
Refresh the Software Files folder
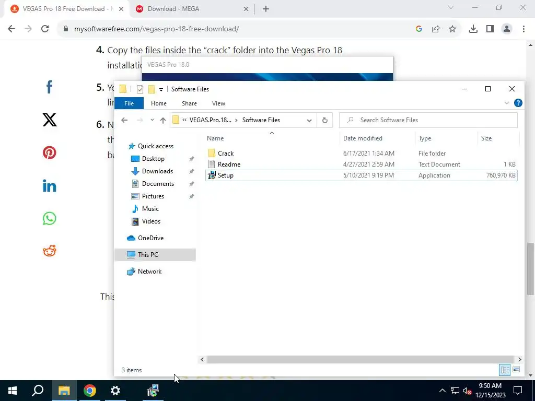click(325, 120)
